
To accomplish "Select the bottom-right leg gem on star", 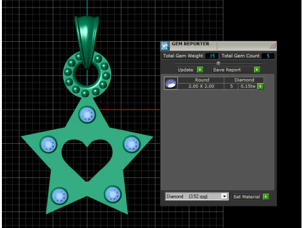I will tap(113, 194).
